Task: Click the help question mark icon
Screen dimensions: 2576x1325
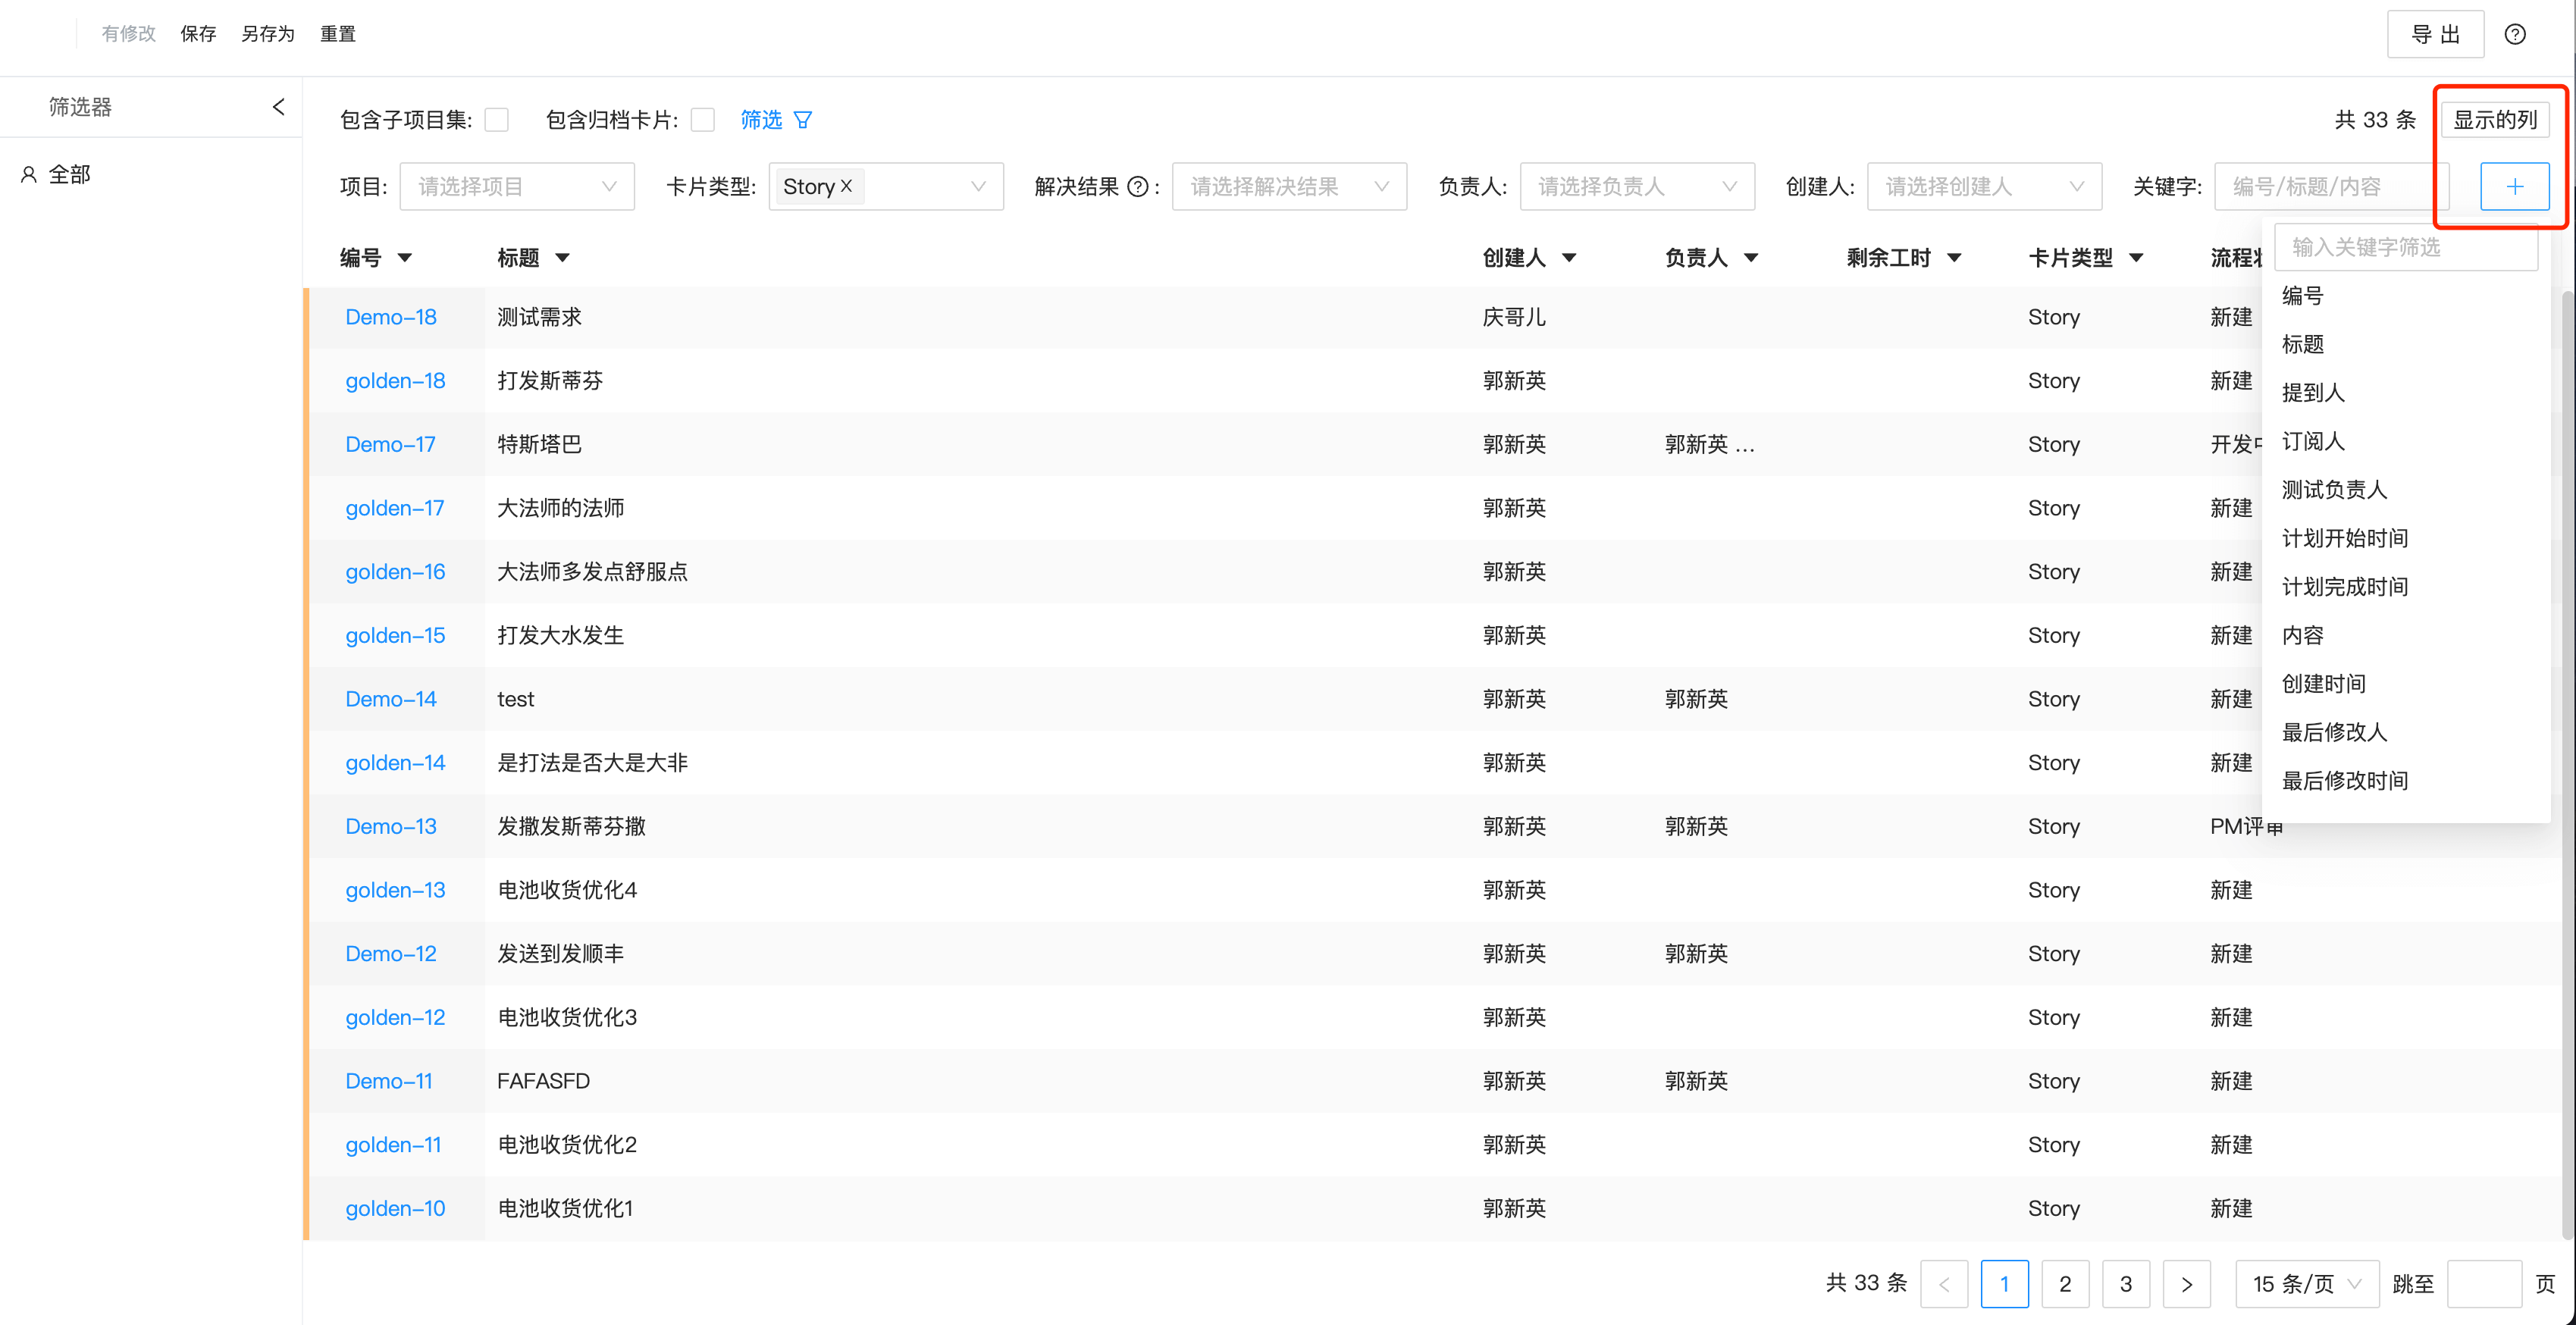Action: [x=2514, y=35]
